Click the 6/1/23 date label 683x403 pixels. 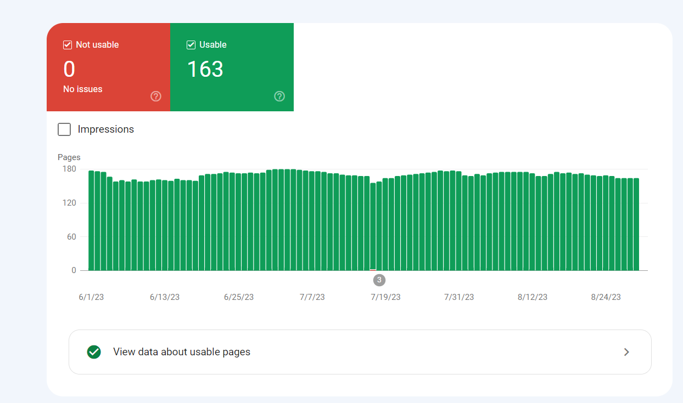[x=91, y=297]
